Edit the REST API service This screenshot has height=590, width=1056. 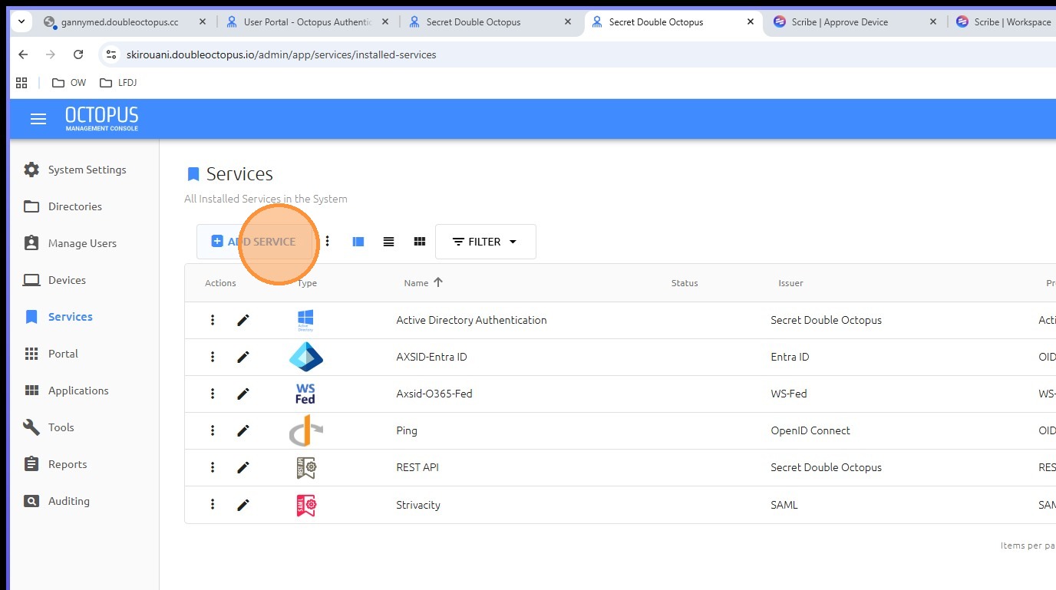(243, 467)
